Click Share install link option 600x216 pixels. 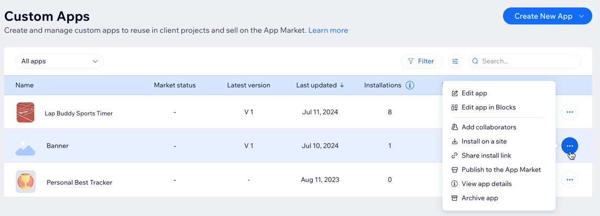[486, 155]
